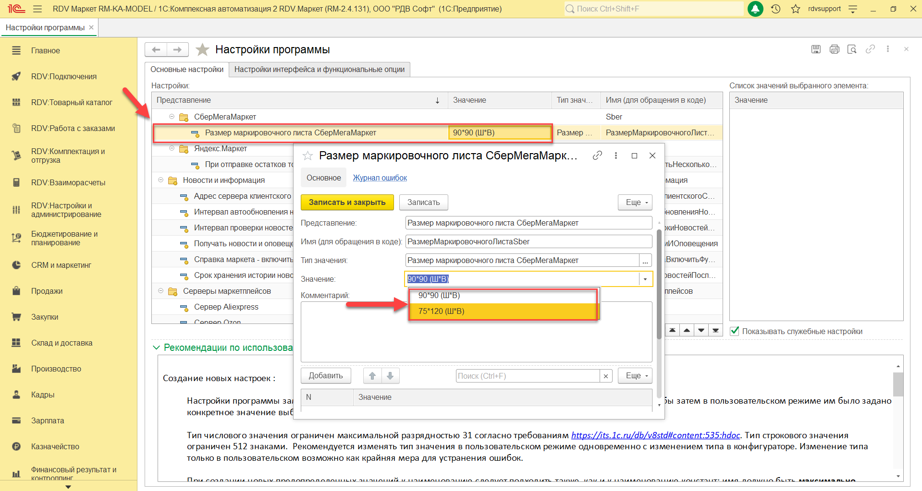
Task: Click the print icon in settings toolbar
Action: tap(834, 49)
